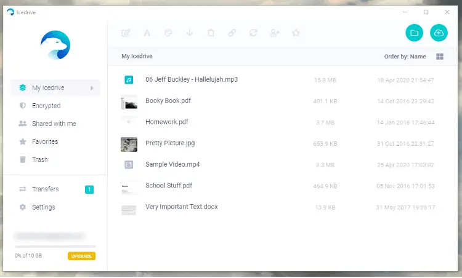The image size is (462, 278).
Task: Open the Order by: Name dropdown
Action: (405, 57)
